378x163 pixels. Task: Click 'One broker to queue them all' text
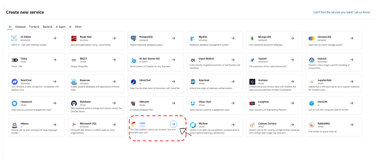pyautogui.click(x=323, y=132)
